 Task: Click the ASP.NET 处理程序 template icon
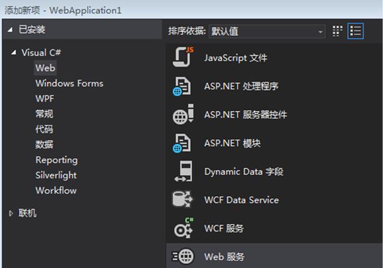181,86
